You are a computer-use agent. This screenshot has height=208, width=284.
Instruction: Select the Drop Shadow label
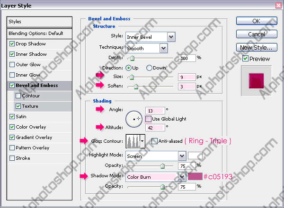coord(31,44)
